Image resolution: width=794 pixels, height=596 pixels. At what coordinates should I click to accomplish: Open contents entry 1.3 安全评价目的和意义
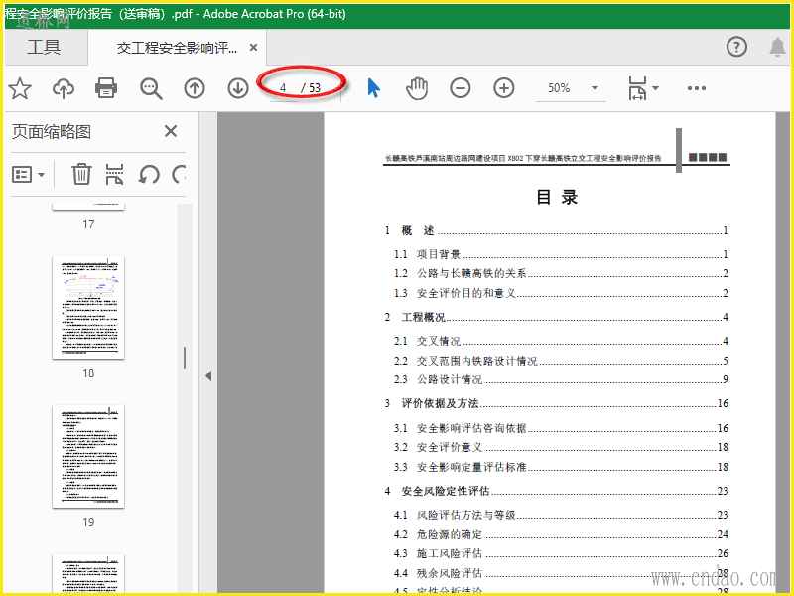coord(561,293)
